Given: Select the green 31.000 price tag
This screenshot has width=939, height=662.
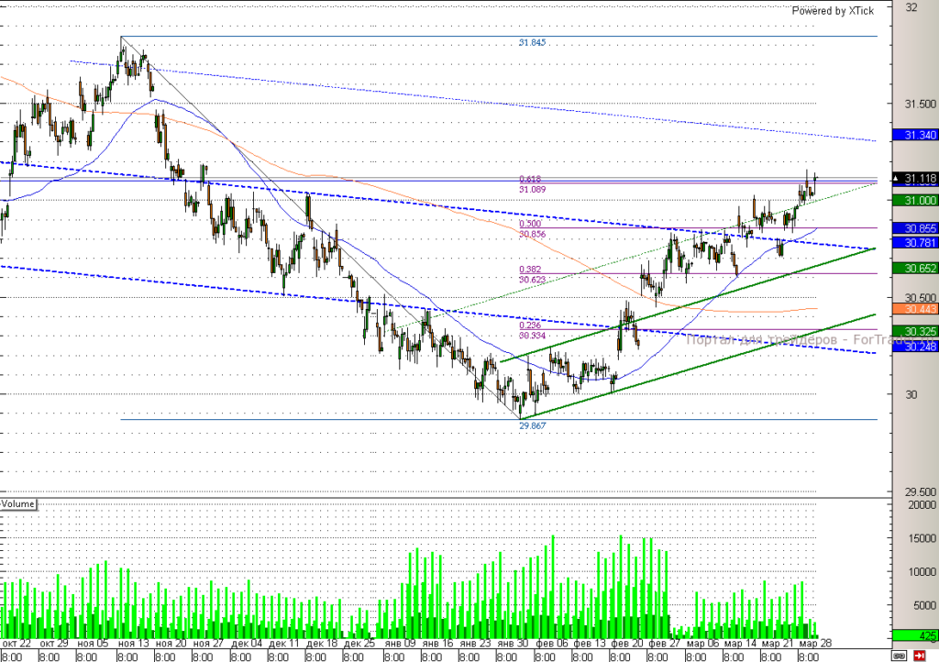Looking at the screenshot, I should [915, 201].
